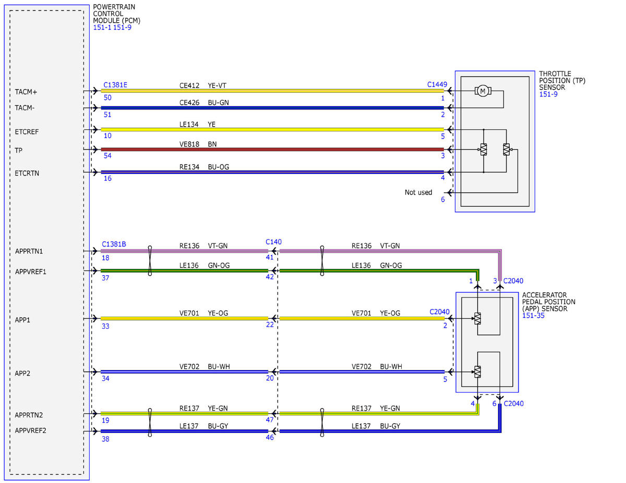
Task: Select the TACM- signal label
Action: 26,108
